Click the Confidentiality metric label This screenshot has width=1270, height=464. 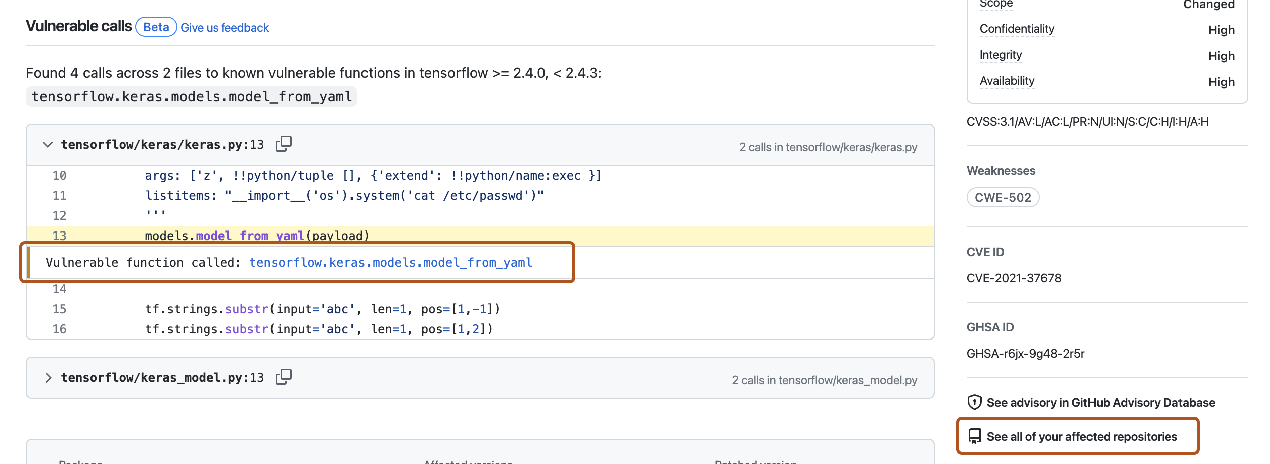pyautogui.click(x=1017, y=29)
